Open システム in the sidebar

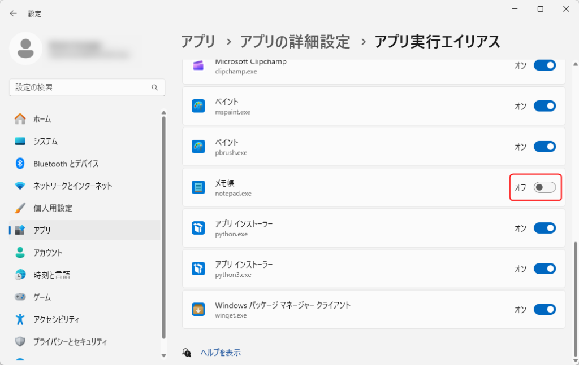[x=45, y=141]
